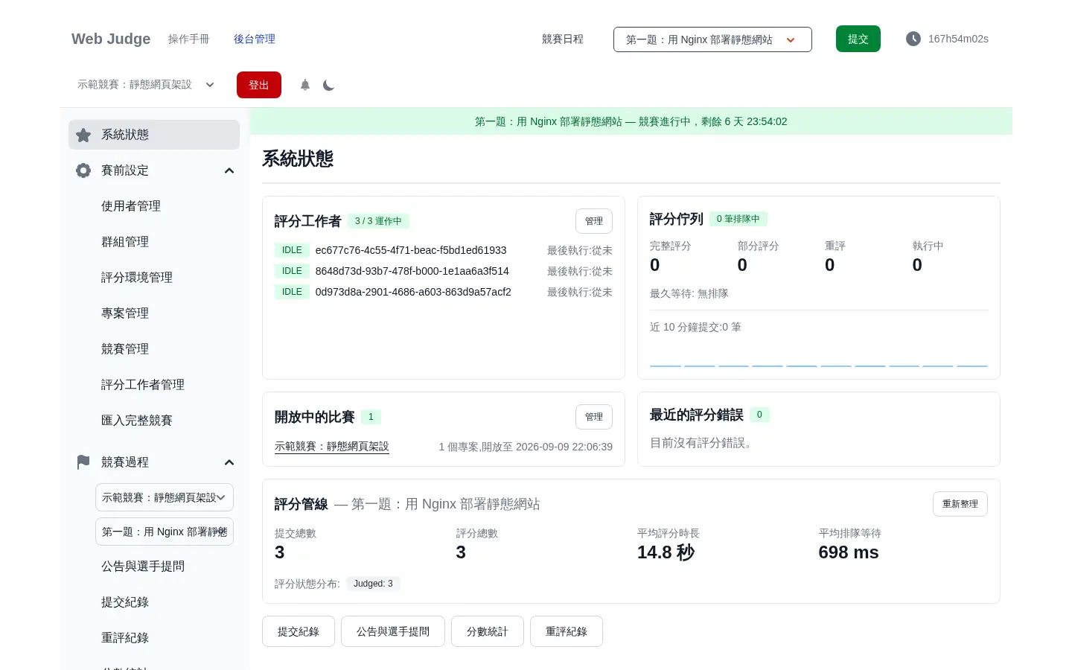1072x670 pixels.
Task: Click the 重新整理 button in 評分管線
Action: click(960, 504)
